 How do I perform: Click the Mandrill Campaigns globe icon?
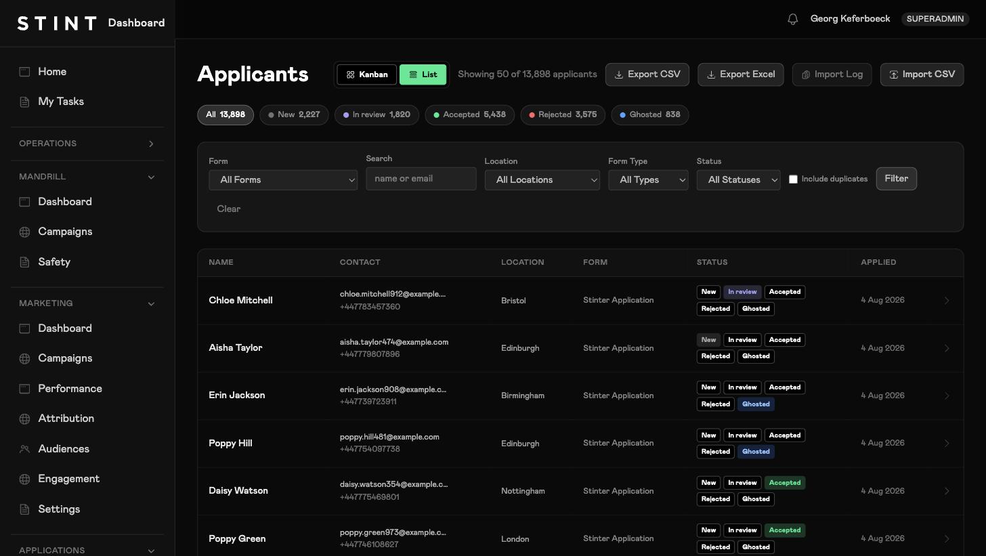[24, 232]
